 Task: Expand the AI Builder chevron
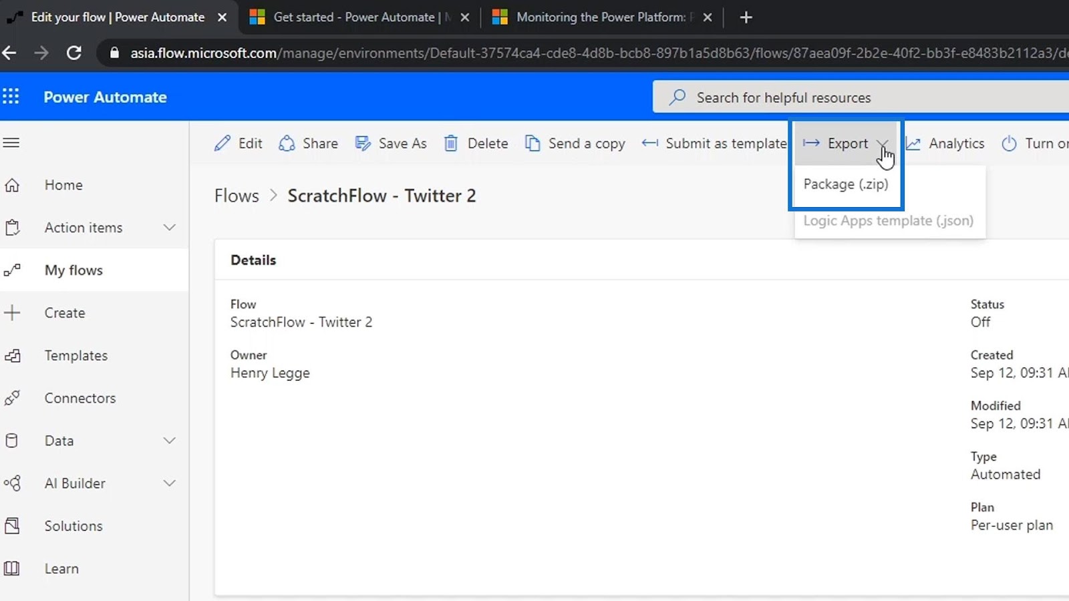click(170, 483)
